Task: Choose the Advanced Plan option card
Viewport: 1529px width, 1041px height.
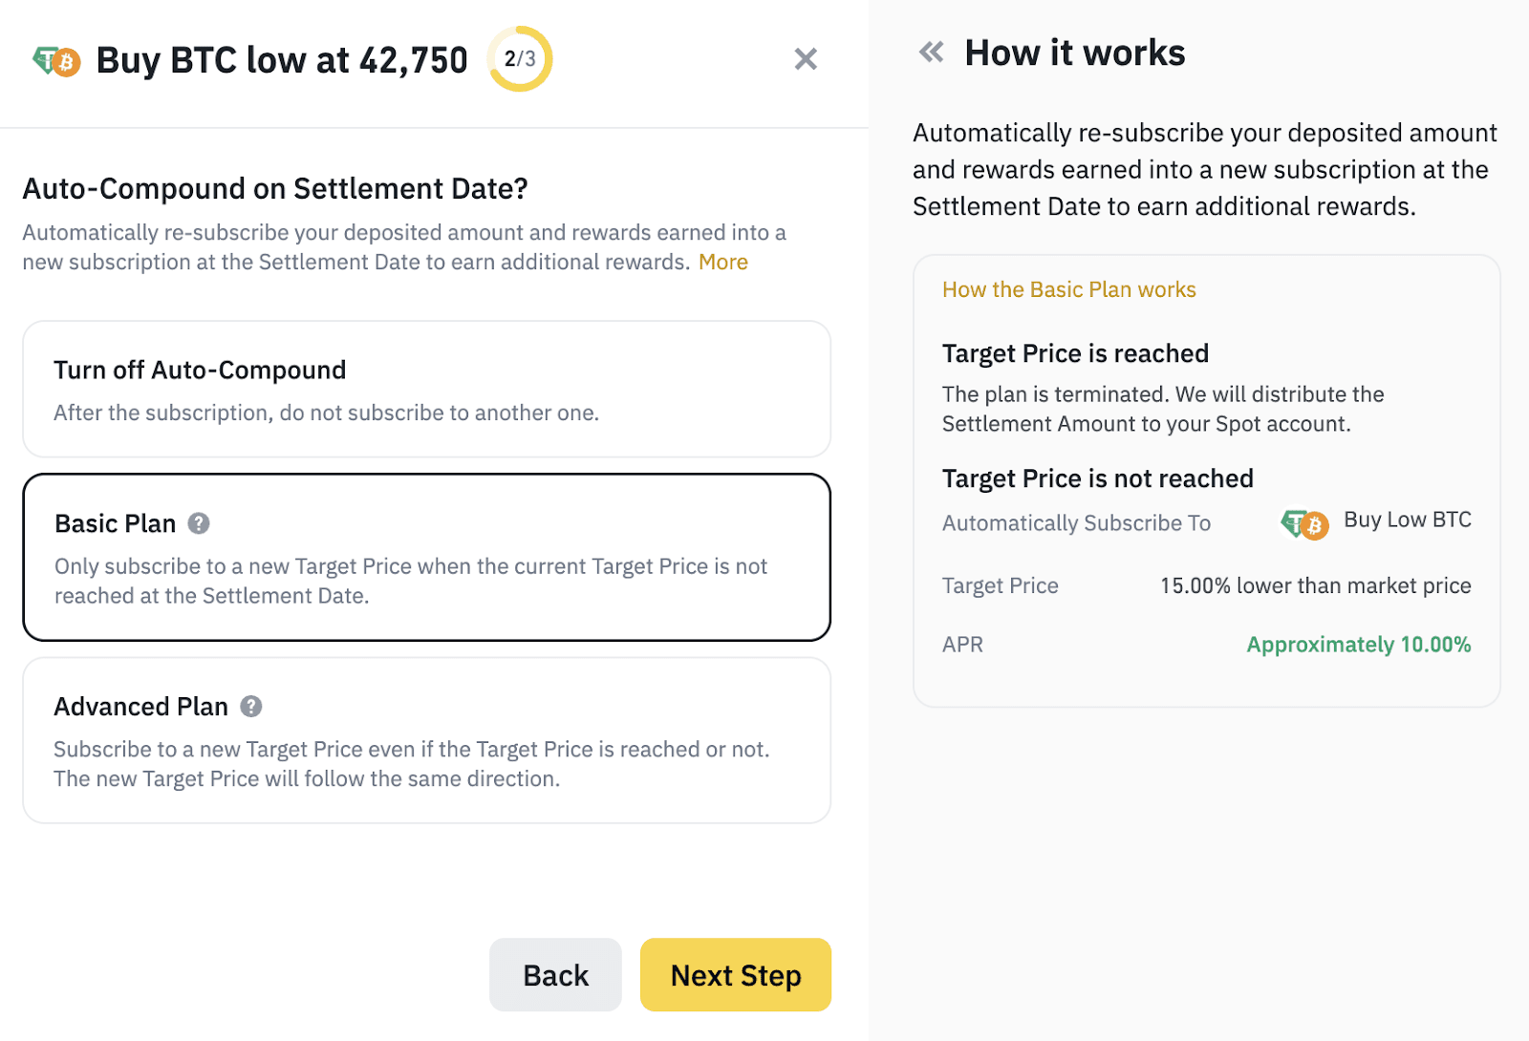Action: click(426, 741)
